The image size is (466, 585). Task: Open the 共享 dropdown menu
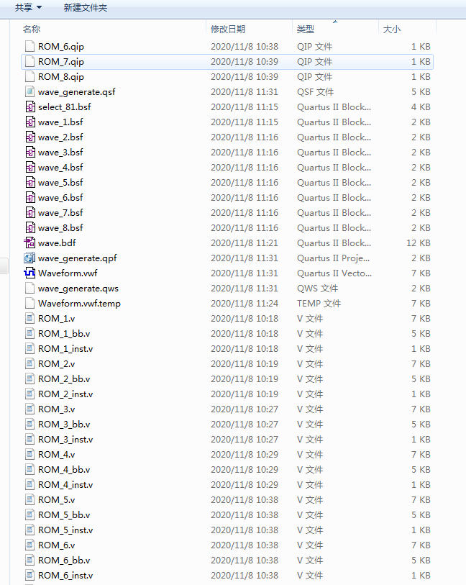coord(28,7)
